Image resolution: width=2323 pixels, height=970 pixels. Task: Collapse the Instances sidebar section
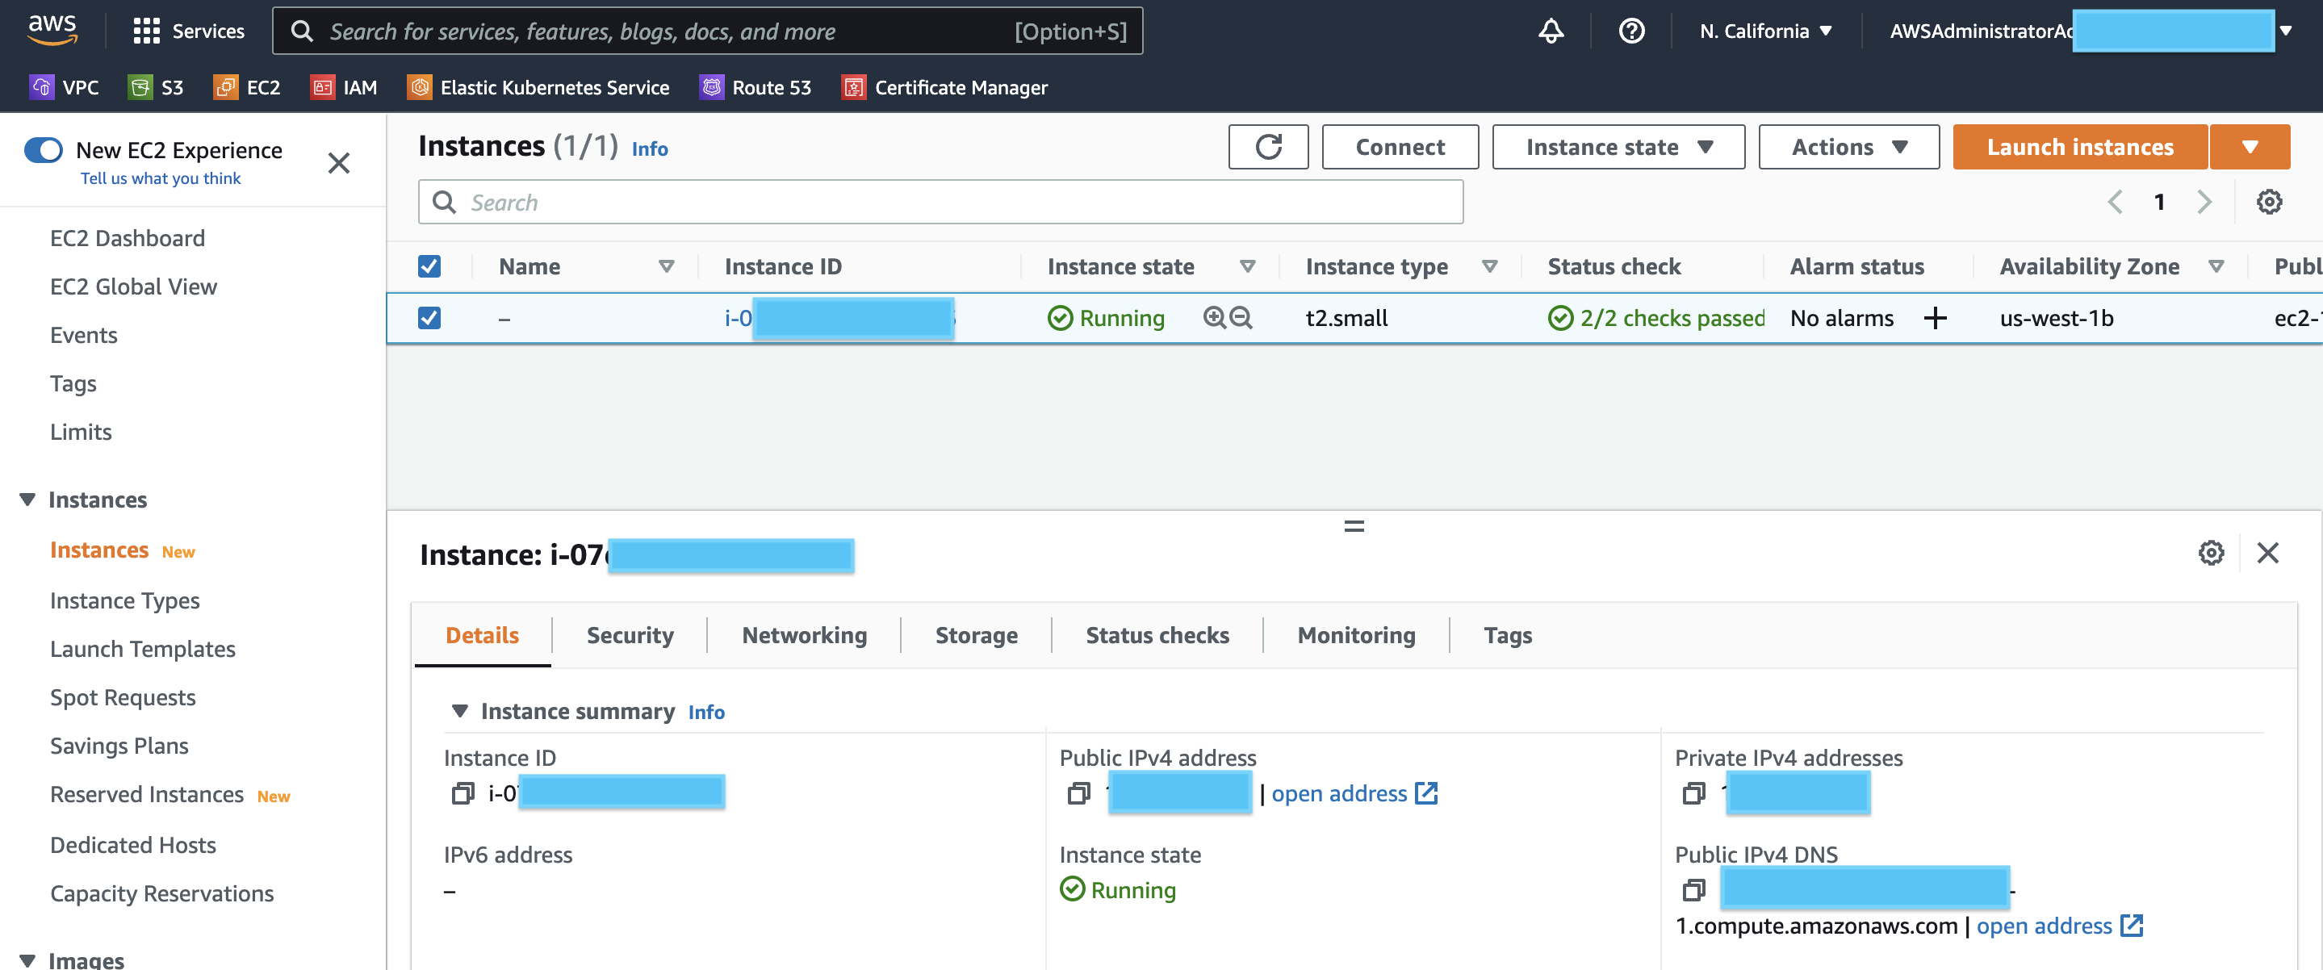(x=28, y=500)
